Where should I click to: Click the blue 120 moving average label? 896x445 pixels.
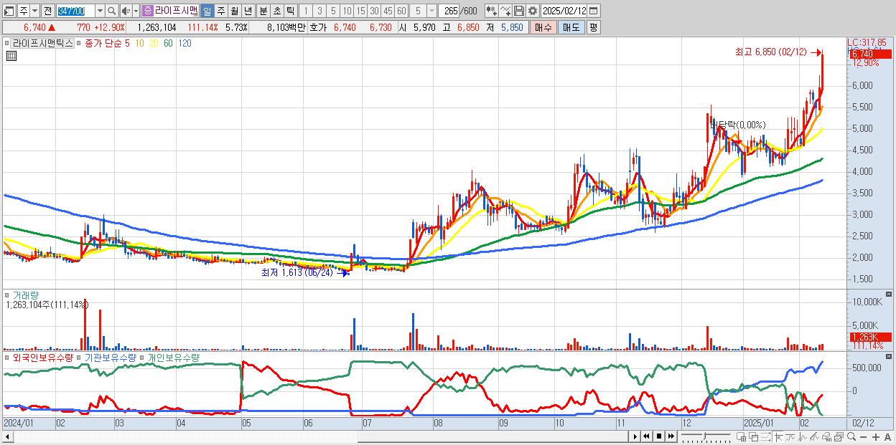pos(185,43)
